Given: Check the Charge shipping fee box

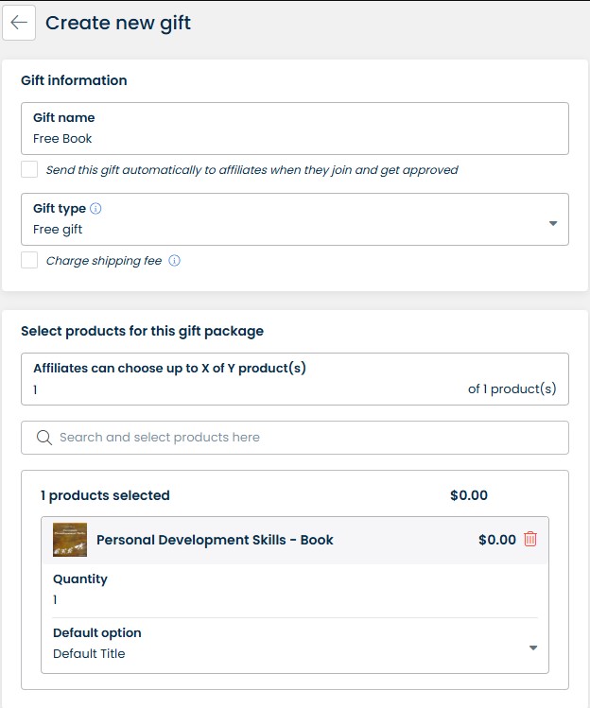Looking at the screenshot, I should coord(30,261).
